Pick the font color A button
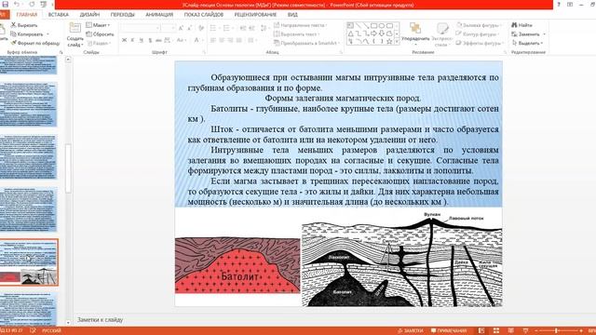 coord(196,40)
